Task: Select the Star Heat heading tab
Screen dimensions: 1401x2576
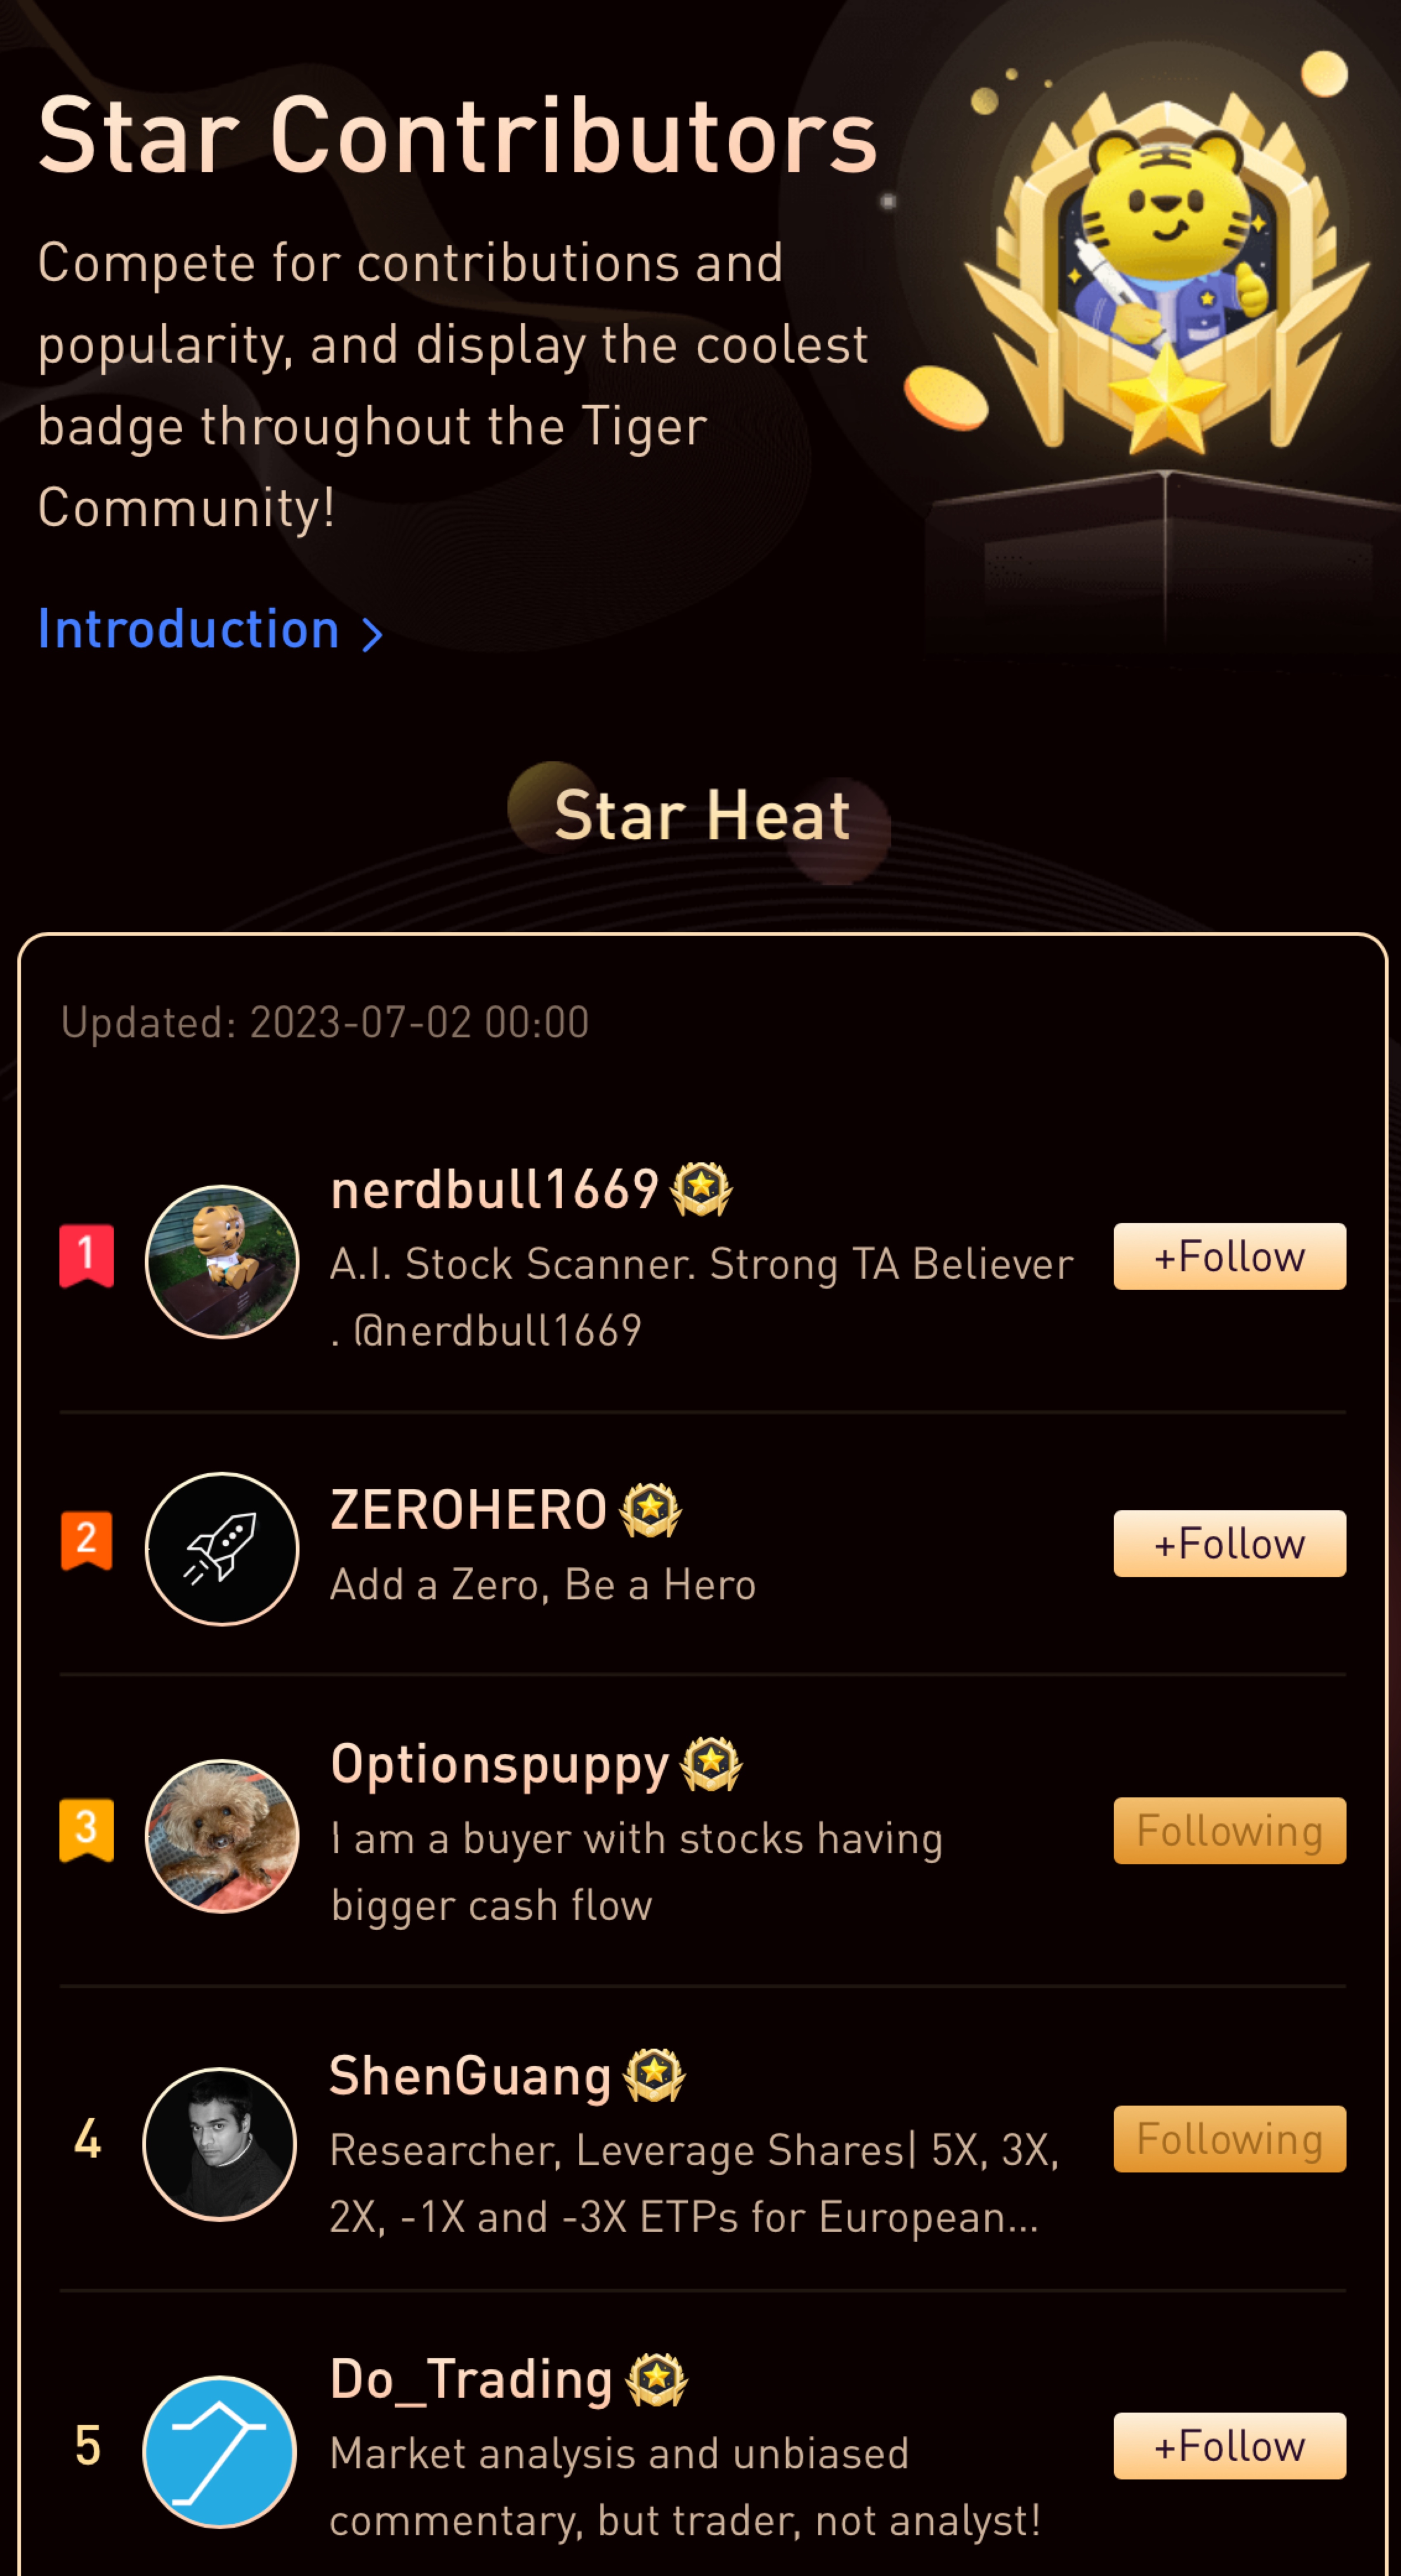Action: click(701, 814)
